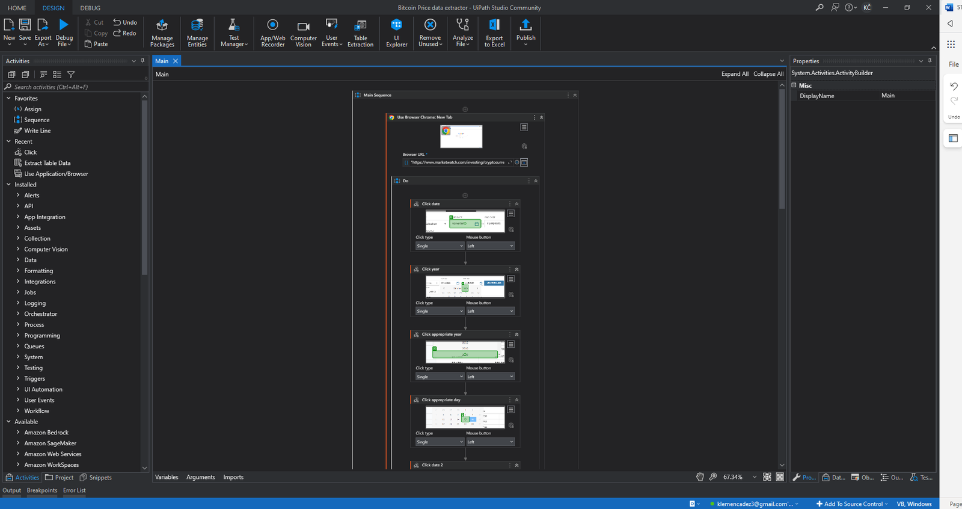Viewport: 962px width, 509px height.
Task: Click Paste in the ribbon
Action: 96,44
